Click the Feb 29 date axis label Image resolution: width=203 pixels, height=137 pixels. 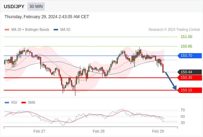click(x=158, y=131)
